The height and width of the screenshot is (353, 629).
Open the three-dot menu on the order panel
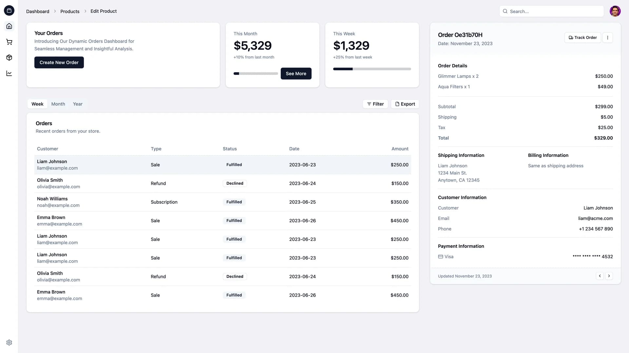608,37
